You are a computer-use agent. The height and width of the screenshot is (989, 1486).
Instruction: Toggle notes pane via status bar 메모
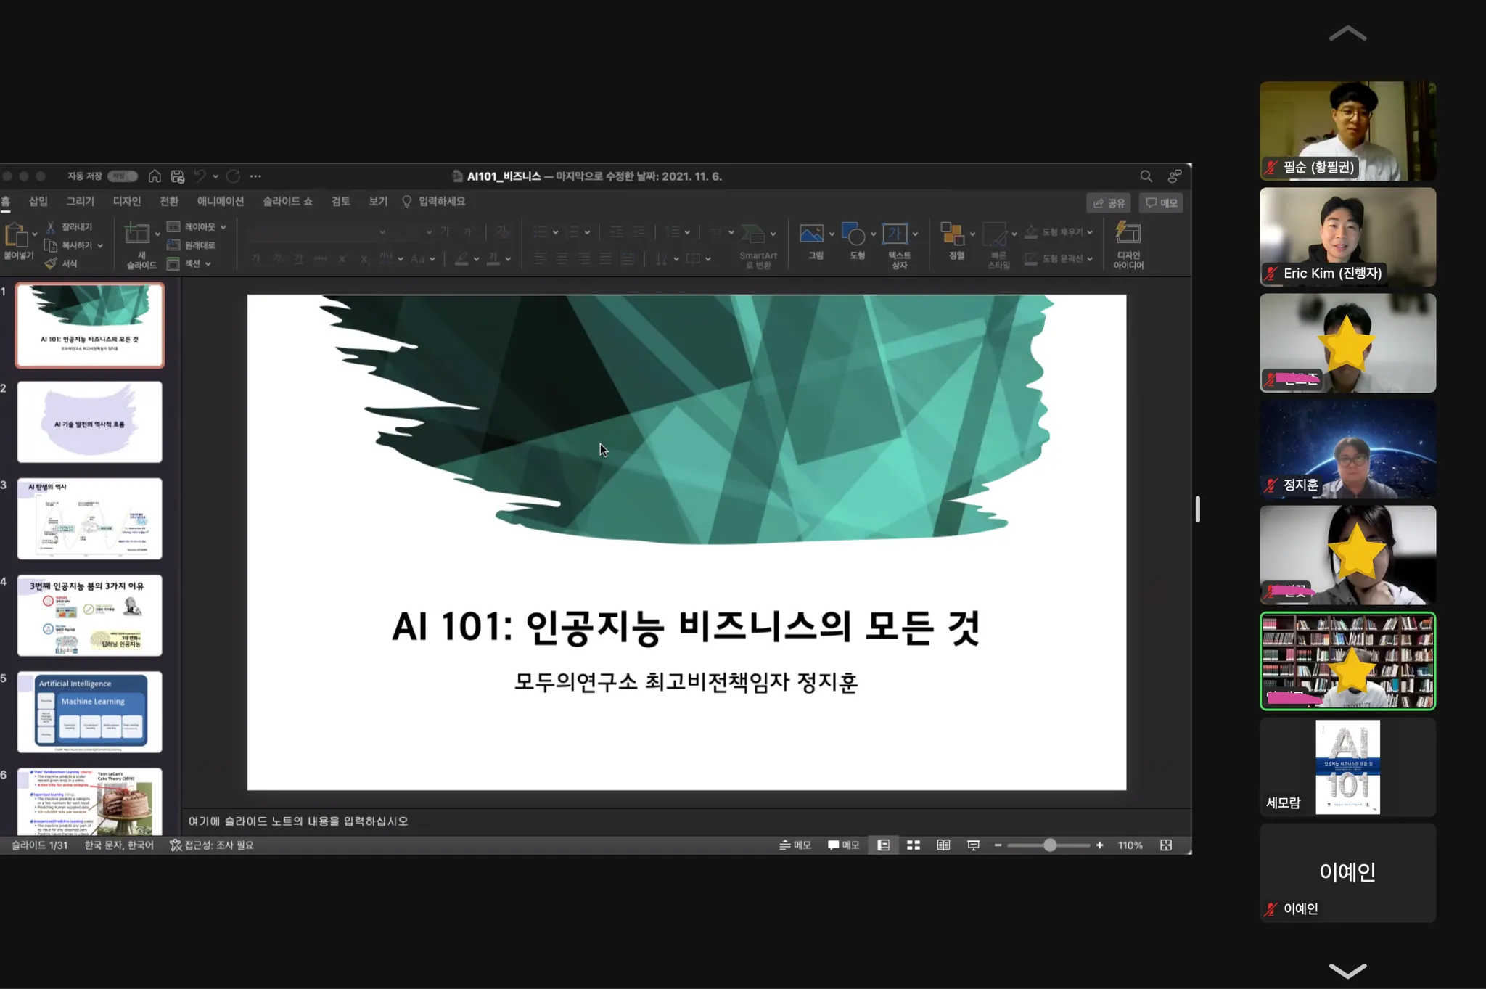point(795,845)
